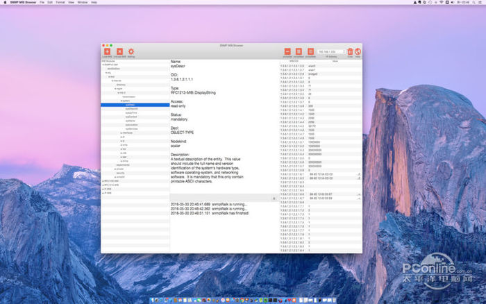Screen dimensions: 486x304
Task: Collapse the internet tree node
Action: pyautogui.click(x=112, y=81)
